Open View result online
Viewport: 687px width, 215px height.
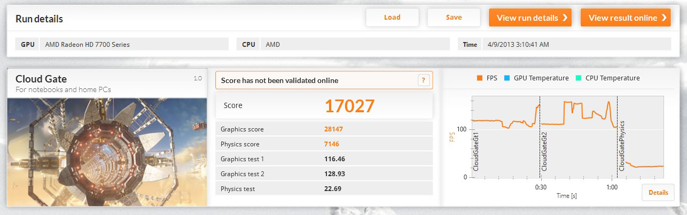click(625, 18)
